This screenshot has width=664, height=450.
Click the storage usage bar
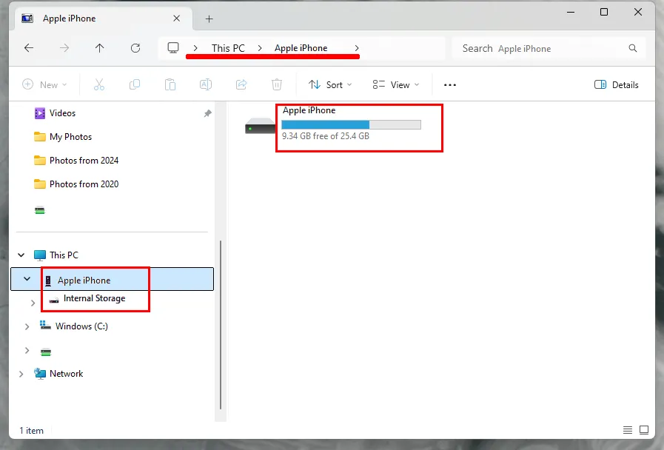351,124
